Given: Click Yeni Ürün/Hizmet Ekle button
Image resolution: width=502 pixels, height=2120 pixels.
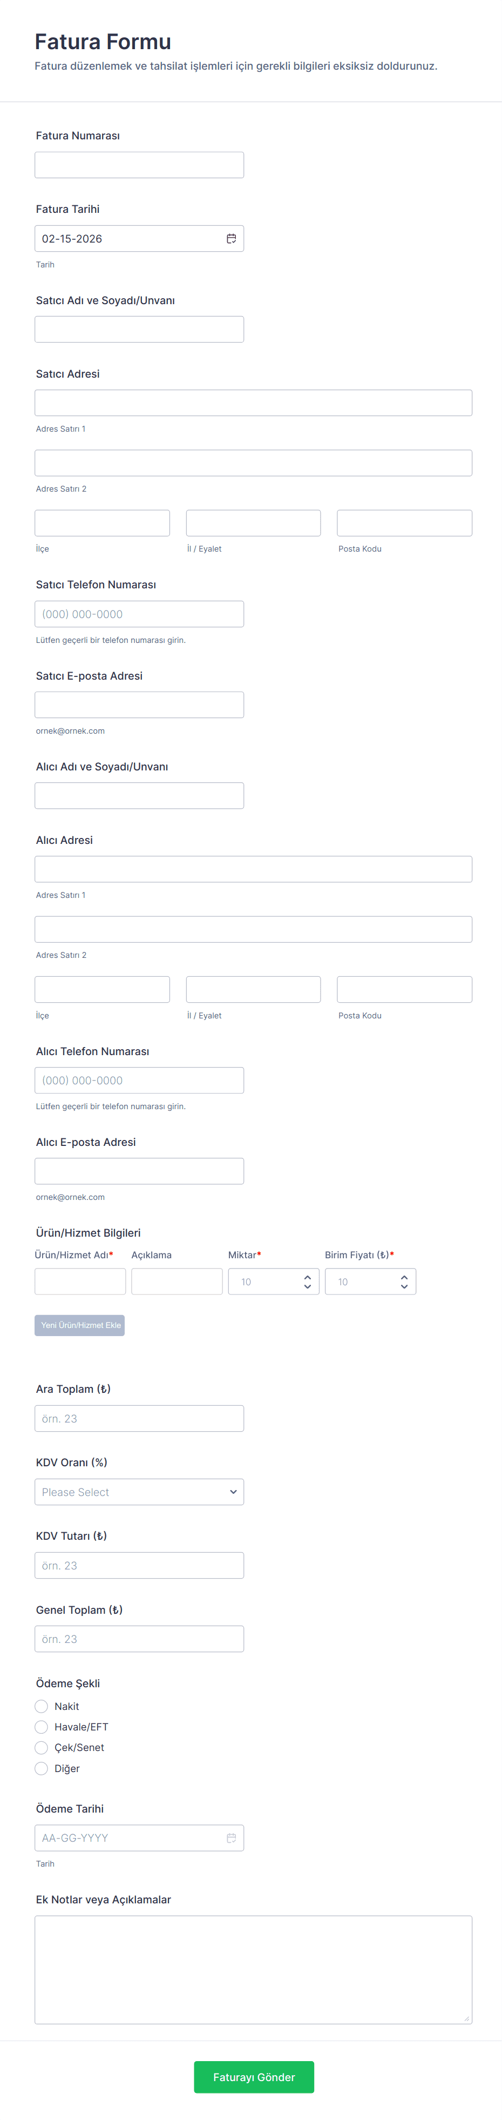Looking at the screenshot, I should (80, 1325).
